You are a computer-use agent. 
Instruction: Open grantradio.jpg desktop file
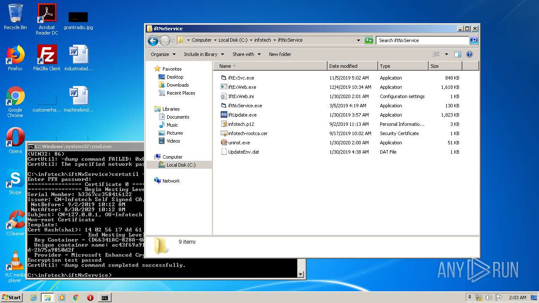tap(78, 20)
